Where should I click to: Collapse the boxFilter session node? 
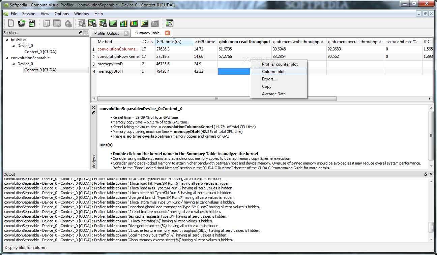pos(7,40)
